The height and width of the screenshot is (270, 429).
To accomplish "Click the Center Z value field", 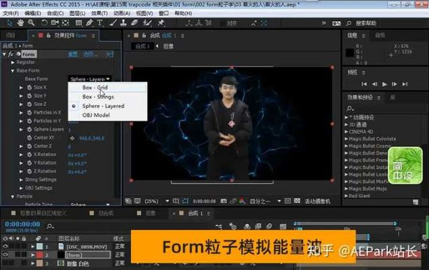I will point(70,146).
